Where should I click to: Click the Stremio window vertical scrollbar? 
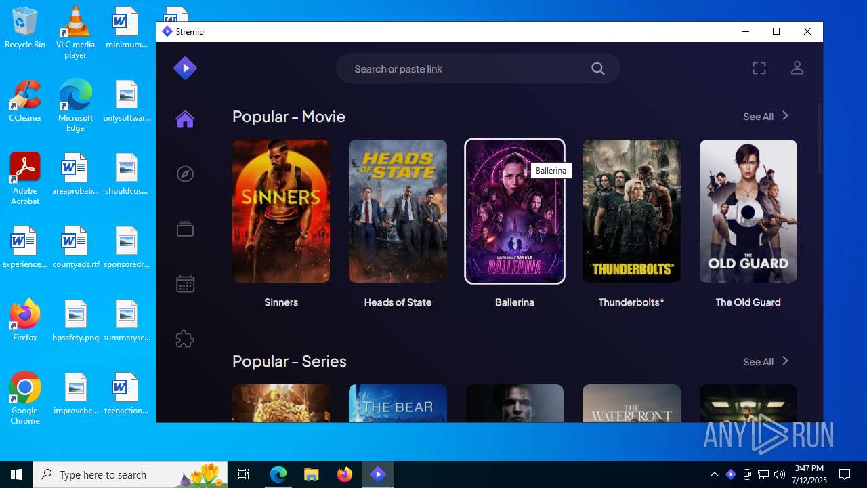pyautogui.click(x=820, y=138)
